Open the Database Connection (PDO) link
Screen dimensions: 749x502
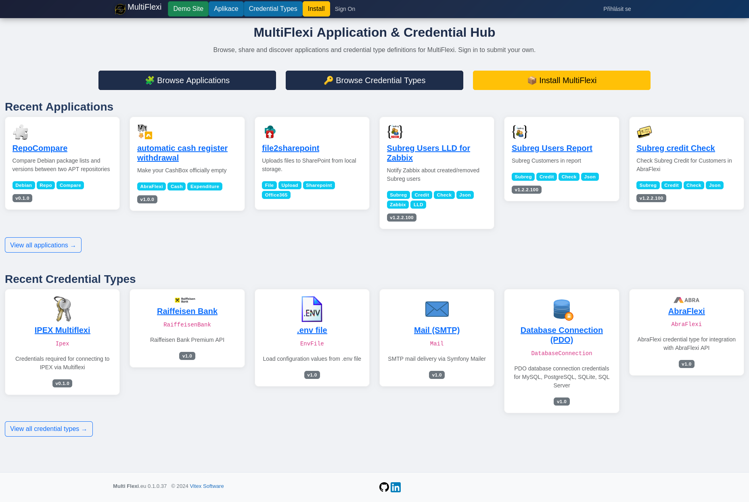pyautogui.click(x=562, y=335)
